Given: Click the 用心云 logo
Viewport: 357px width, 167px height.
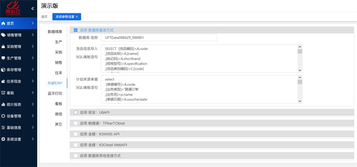Looking at the screenshot, I should point(13,8).
